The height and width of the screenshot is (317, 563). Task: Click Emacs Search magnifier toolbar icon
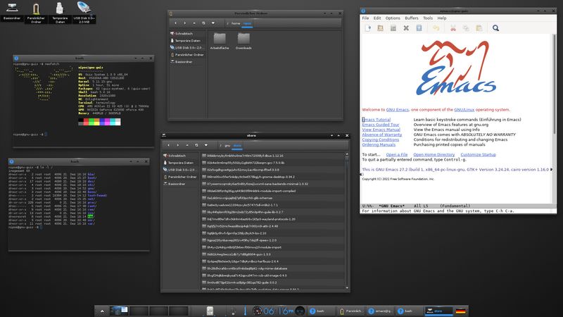click(495, 28)
